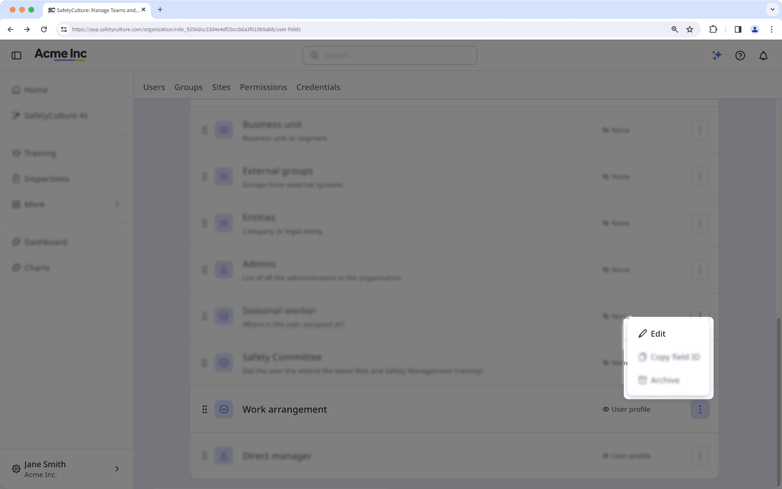Switch to the Credentials tab
782x489 pixels.
point(318,87)
